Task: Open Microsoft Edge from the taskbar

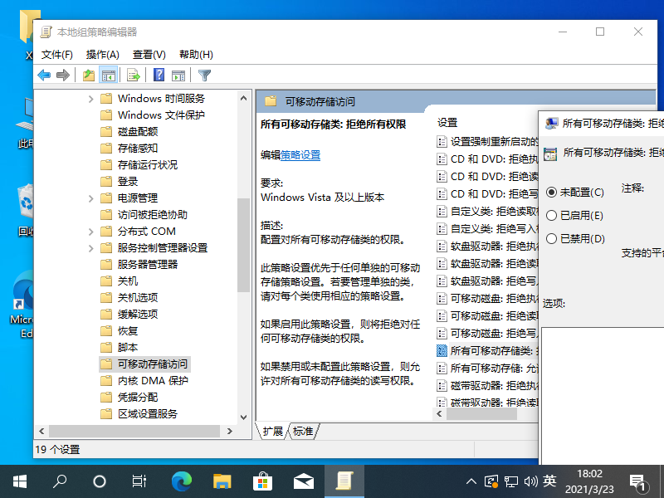Action: 181,481
